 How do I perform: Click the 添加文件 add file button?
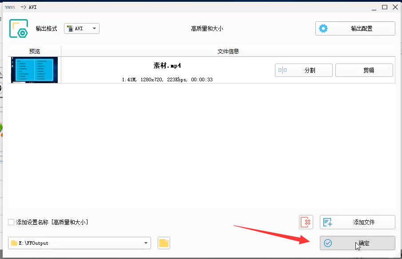click(x=357, y=222)
